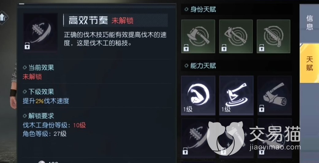Select the level 1 flexed arm talent
Image resolution: width=319 pixels, height=163 pixels.
click(x=198, y=95)
